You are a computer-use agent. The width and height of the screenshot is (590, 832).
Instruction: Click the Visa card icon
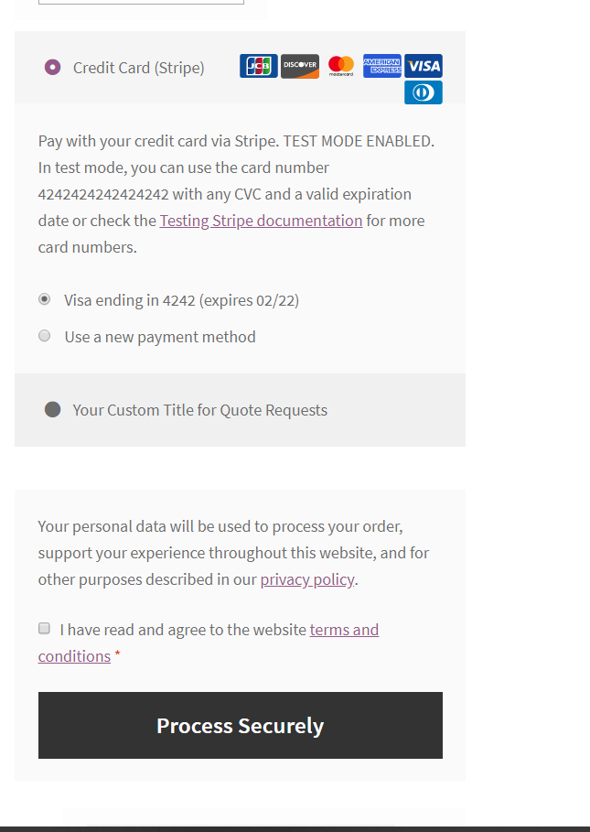pos(424,66)
